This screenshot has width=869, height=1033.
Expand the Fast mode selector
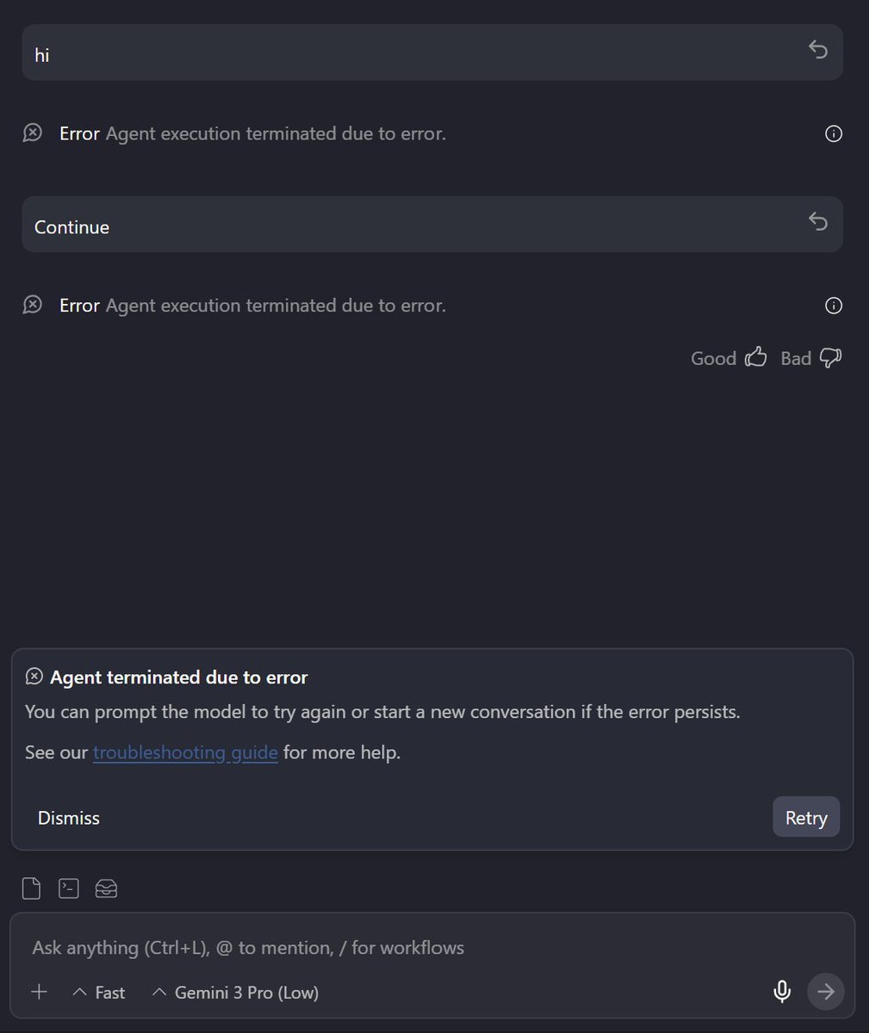click(x=99, y=993)
